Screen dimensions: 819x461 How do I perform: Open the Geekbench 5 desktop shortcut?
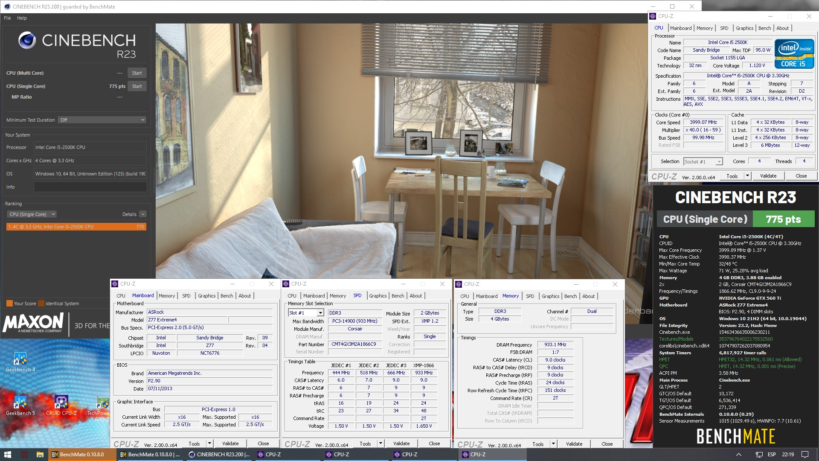click(x=20, y=405)
